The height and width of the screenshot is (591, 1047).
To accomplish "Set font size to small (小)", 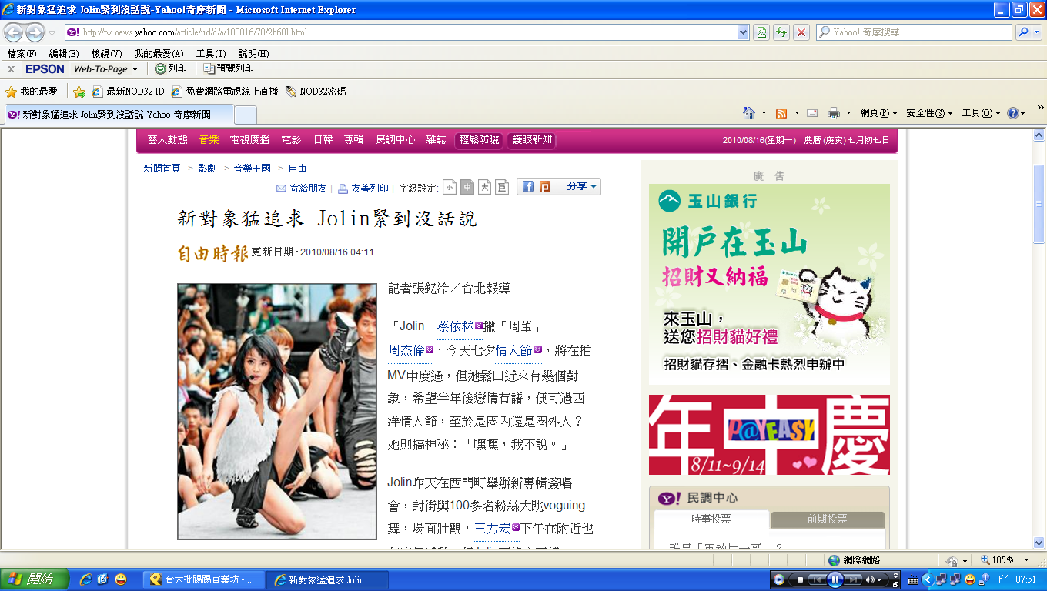I will click(450, 187).
